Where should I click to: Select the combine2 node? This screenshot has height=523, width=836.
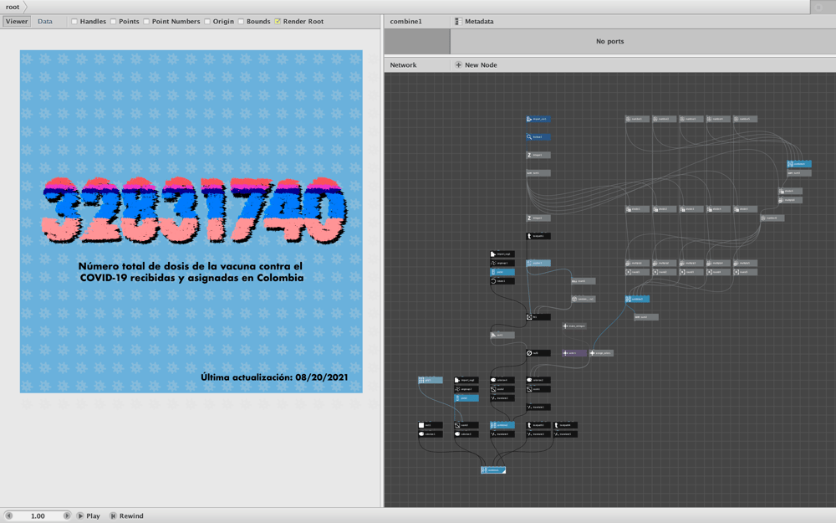point(502,425)
